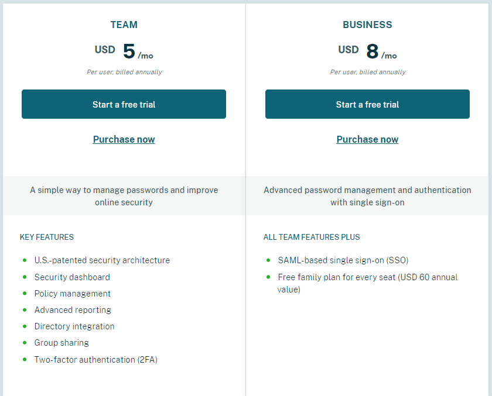Click Two-factor authentication (2FA) feature item

[x=95, y=359]
